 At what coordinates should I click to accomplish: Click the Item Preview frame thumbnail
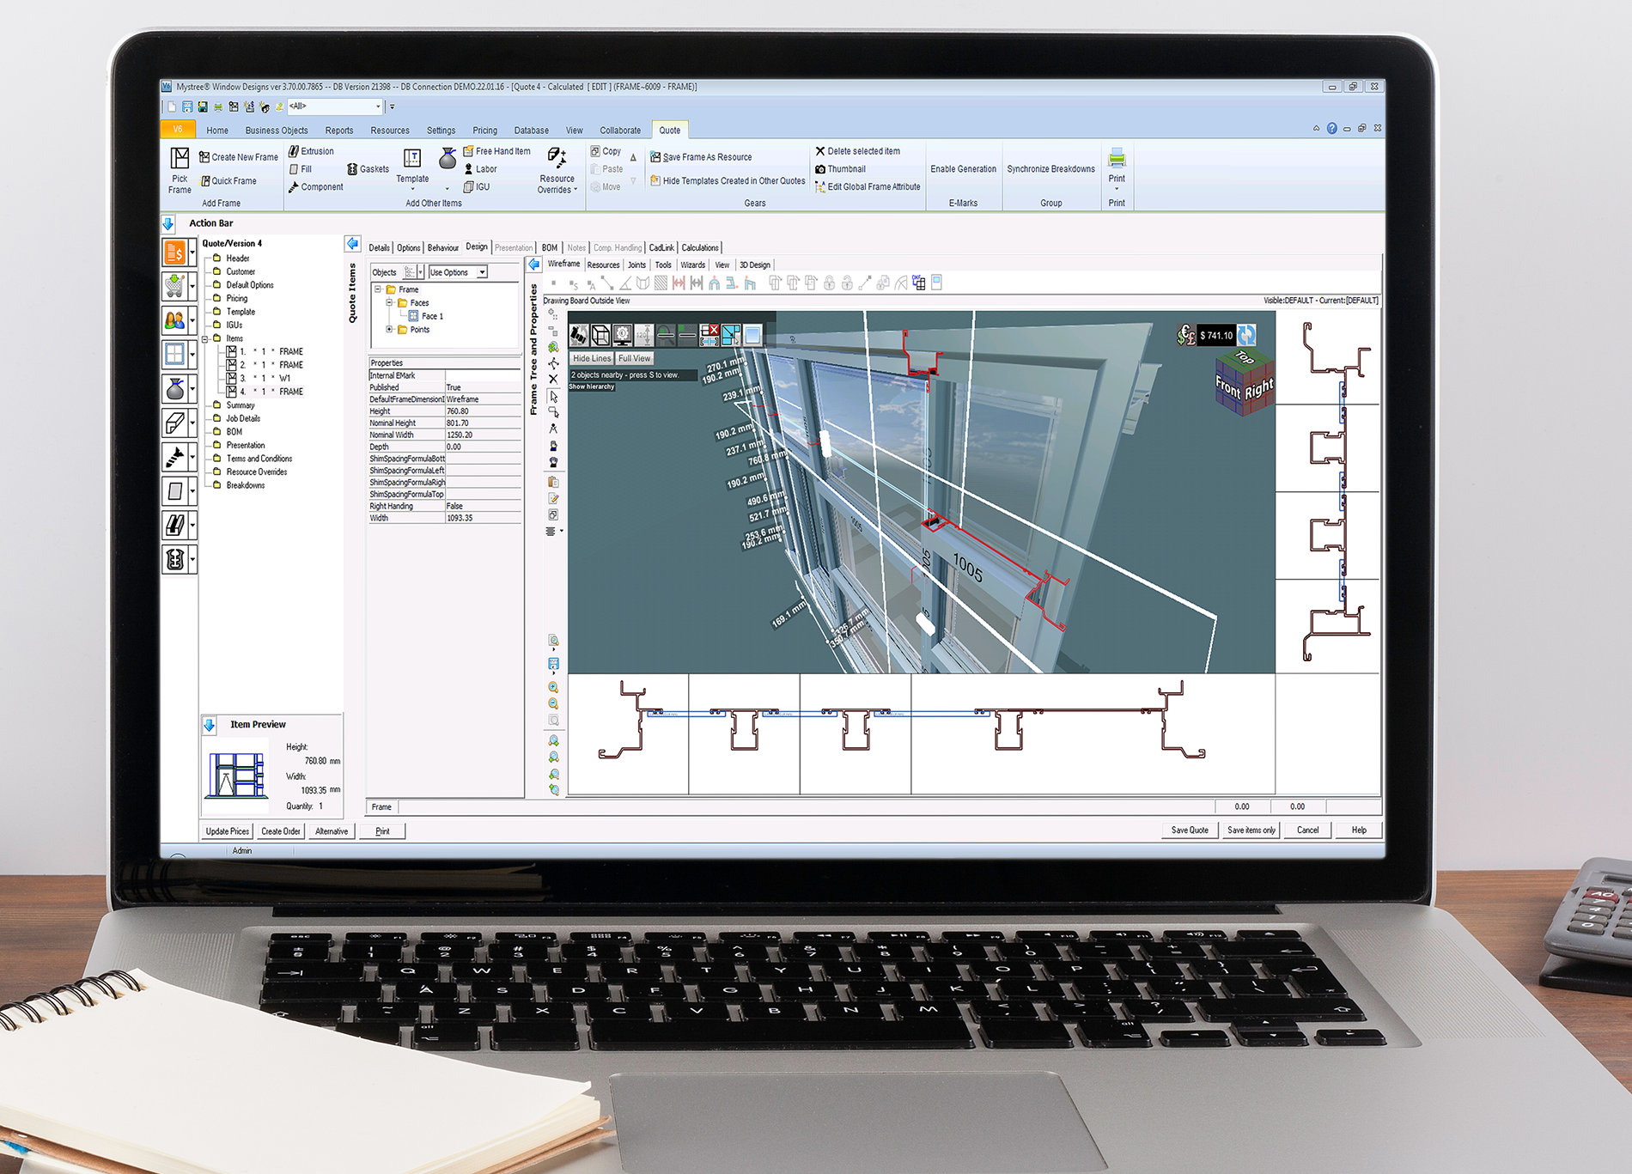click(x=237, y=776)
